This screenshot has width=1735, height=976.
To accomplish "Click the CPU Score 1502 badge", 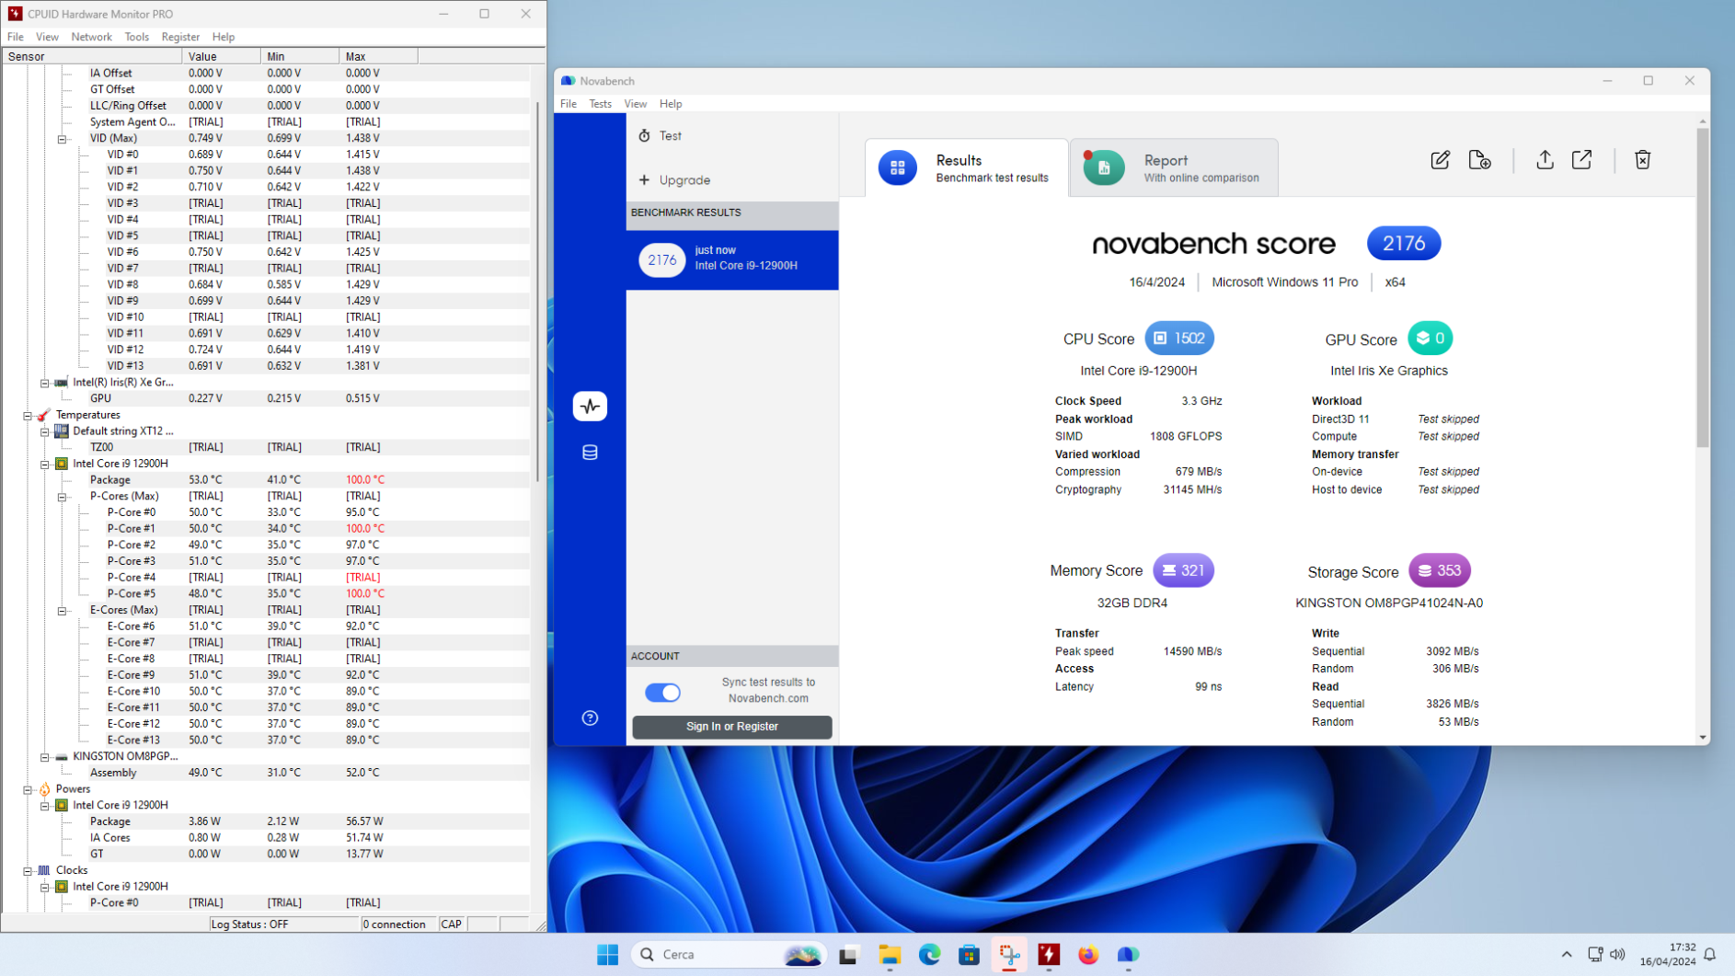I will point(1179,339).
